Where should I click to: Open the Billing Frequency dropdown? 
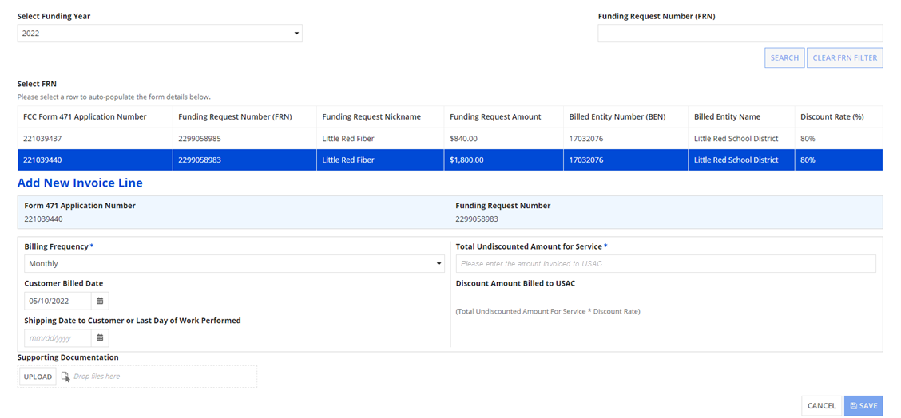(235, 263)
